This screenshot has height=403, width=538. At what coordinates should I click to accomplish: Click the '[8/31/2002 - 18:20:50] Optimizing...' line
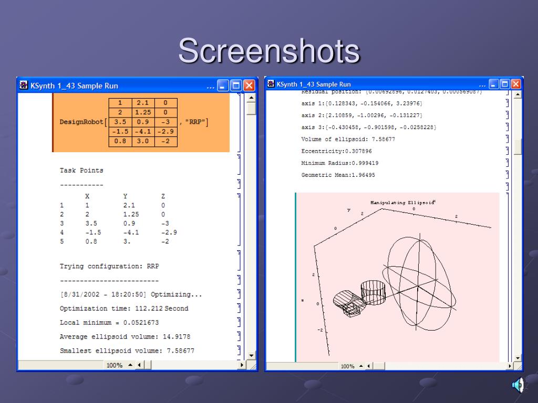131,294
